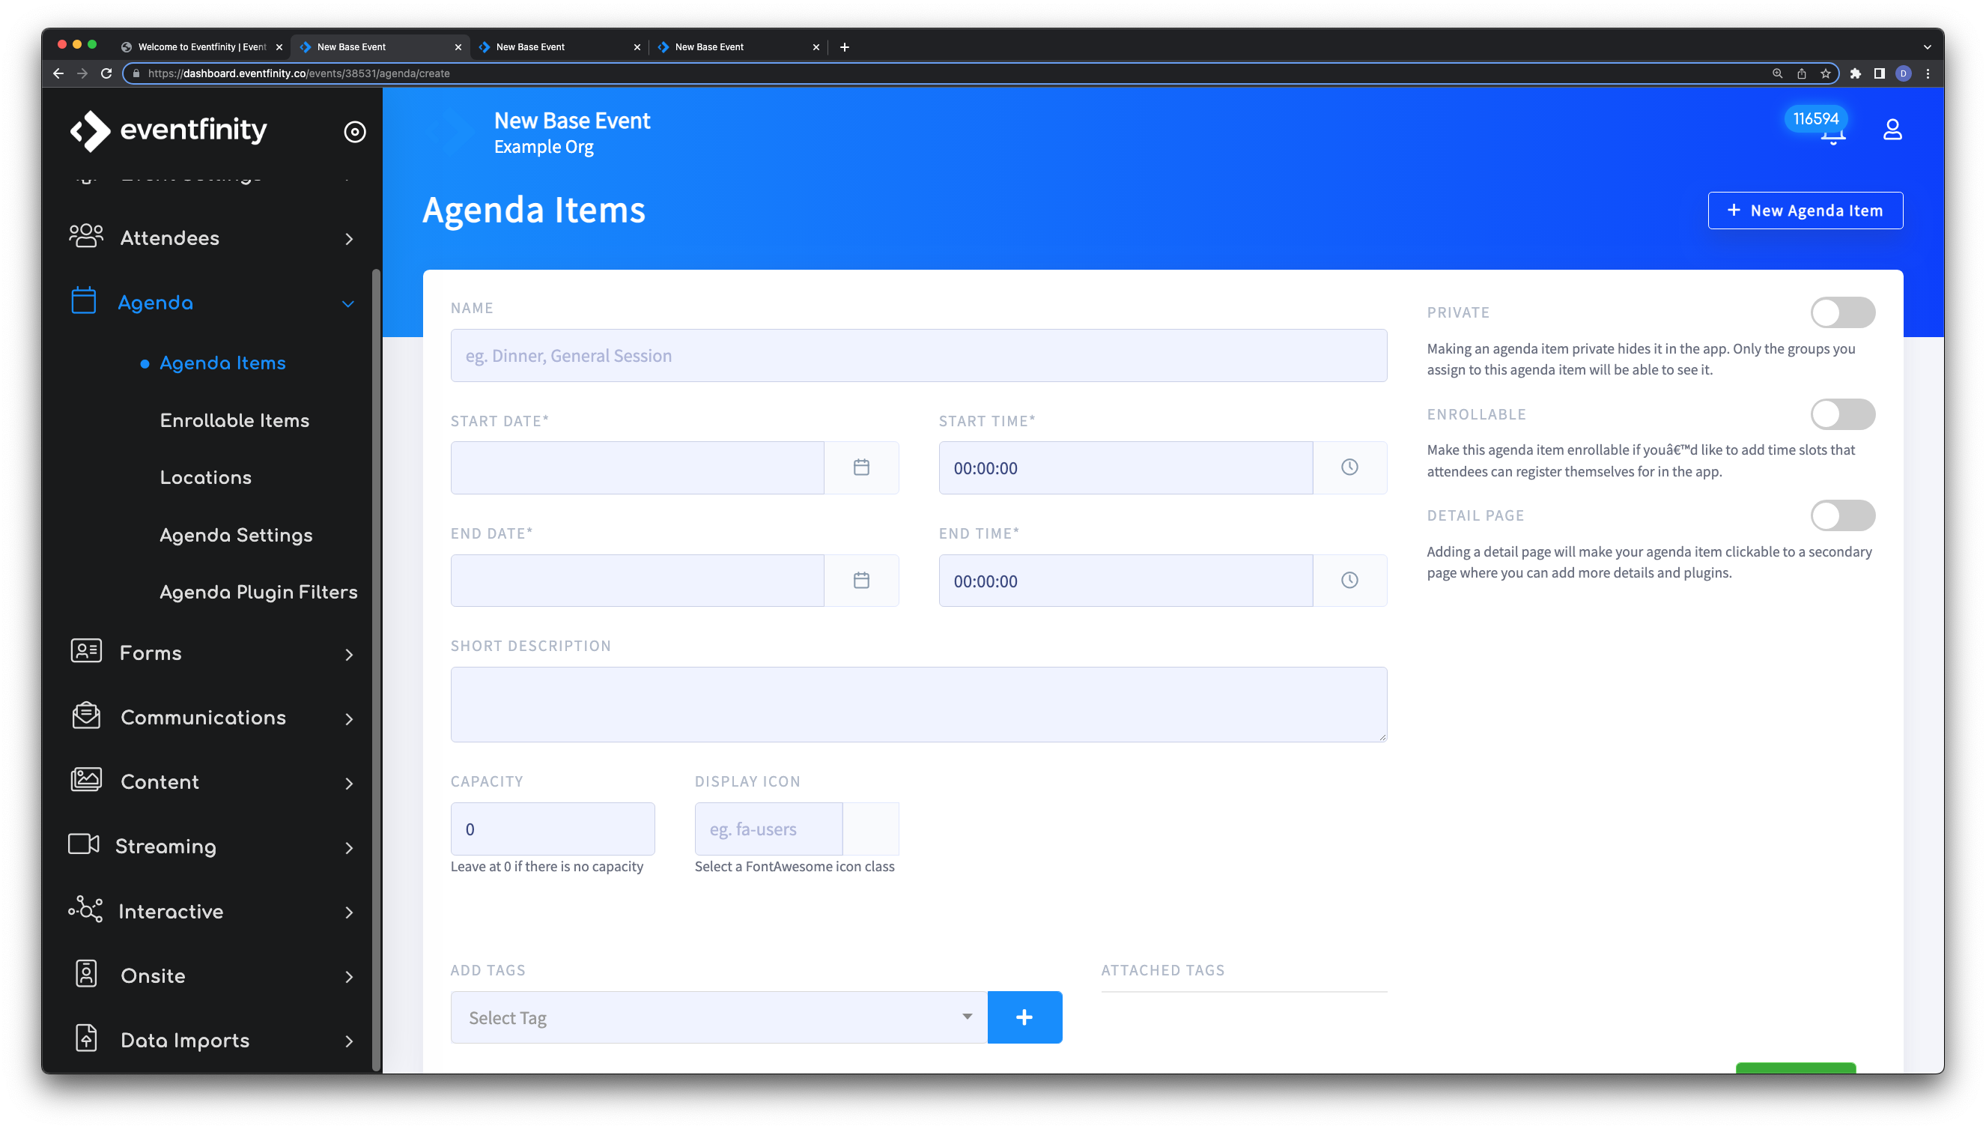The width and height of the screenshot is (1986, 1129).
Task: Open a new browser tab
Action: click(845, 47)
